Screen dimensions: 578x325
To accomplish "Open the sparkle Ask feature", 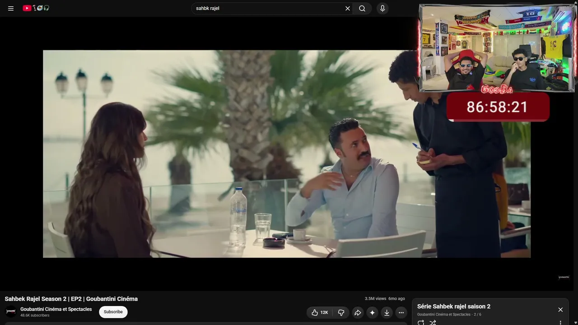I will [x=372, y=312].
